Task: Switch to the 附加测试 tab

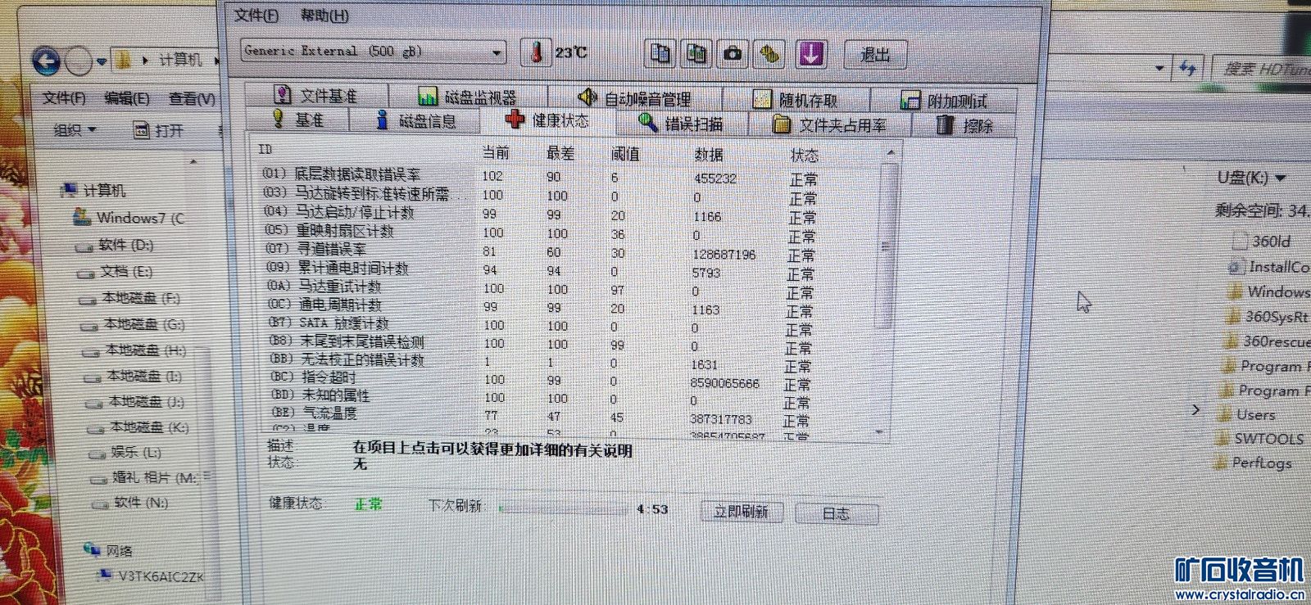Action: pos(944,101)
